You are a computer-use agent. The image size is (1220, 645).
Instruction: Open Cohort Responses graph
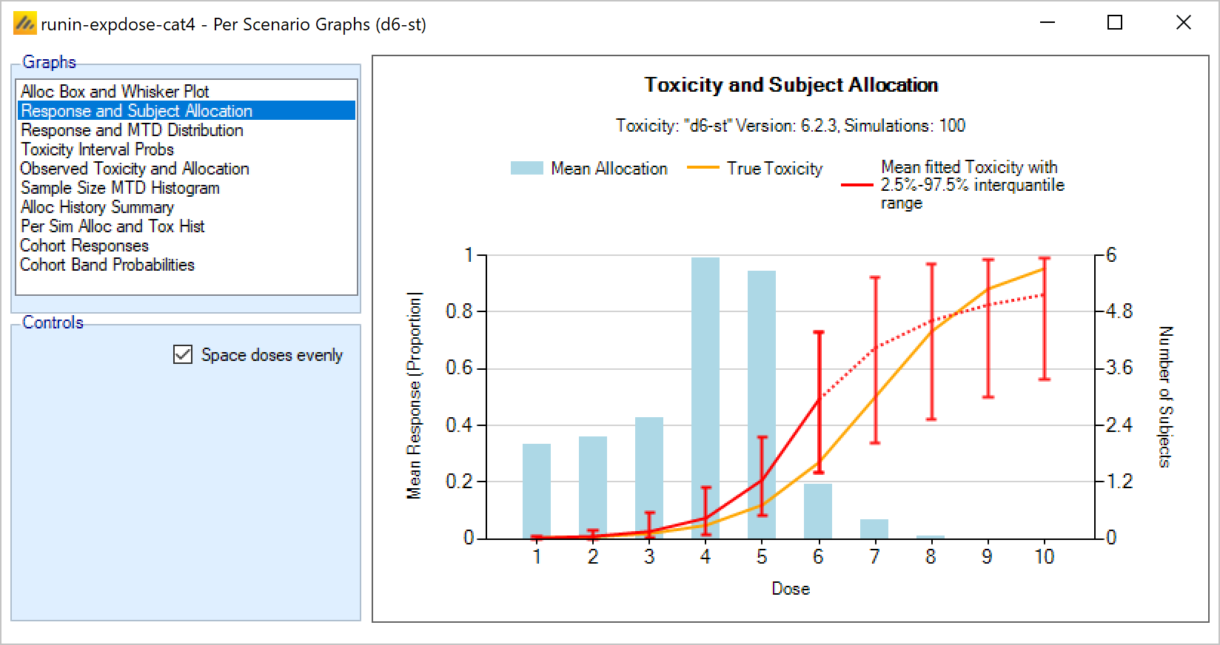click(x=84, y=246)
